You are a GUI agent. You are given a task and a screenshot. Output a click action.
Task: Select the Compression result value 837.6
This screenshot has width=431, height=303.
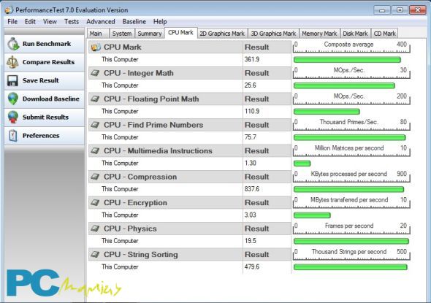click(252, 189)
